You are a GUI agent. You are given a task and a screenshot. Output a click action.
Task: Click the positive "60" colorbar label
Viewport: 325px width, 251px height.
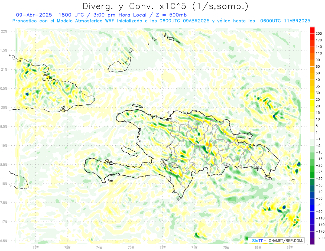[x=318, y=67]
